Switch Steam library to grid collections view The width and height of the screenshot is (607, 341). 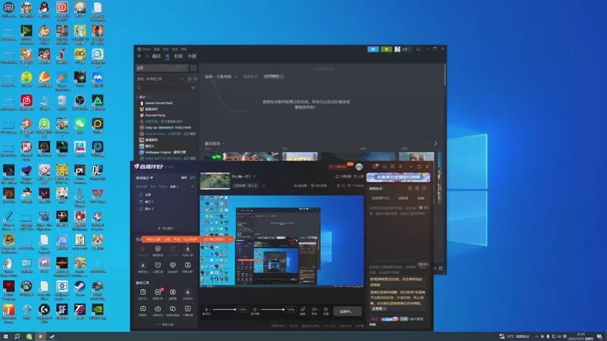coord(193,67)
